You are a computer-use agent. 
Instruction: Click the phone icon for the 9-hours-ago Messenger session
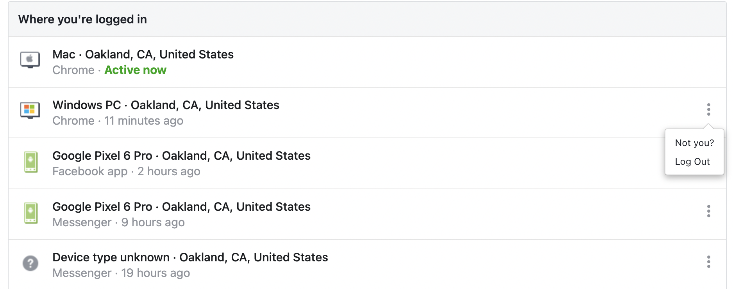coord(30,213)
